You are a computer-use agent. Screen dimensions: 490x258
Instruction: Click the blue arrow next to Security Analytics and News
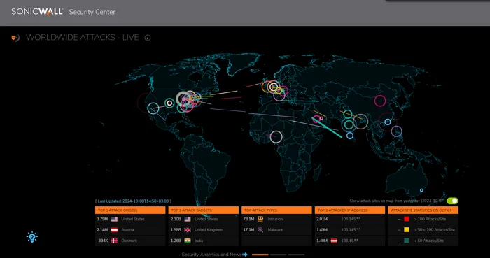pos(245,255)
